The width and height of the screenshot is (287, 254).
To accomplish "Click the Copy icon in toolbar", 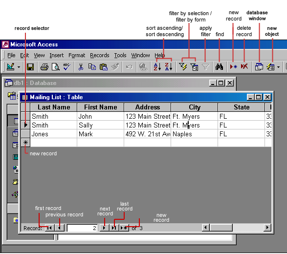I will (x=92, y=67).
